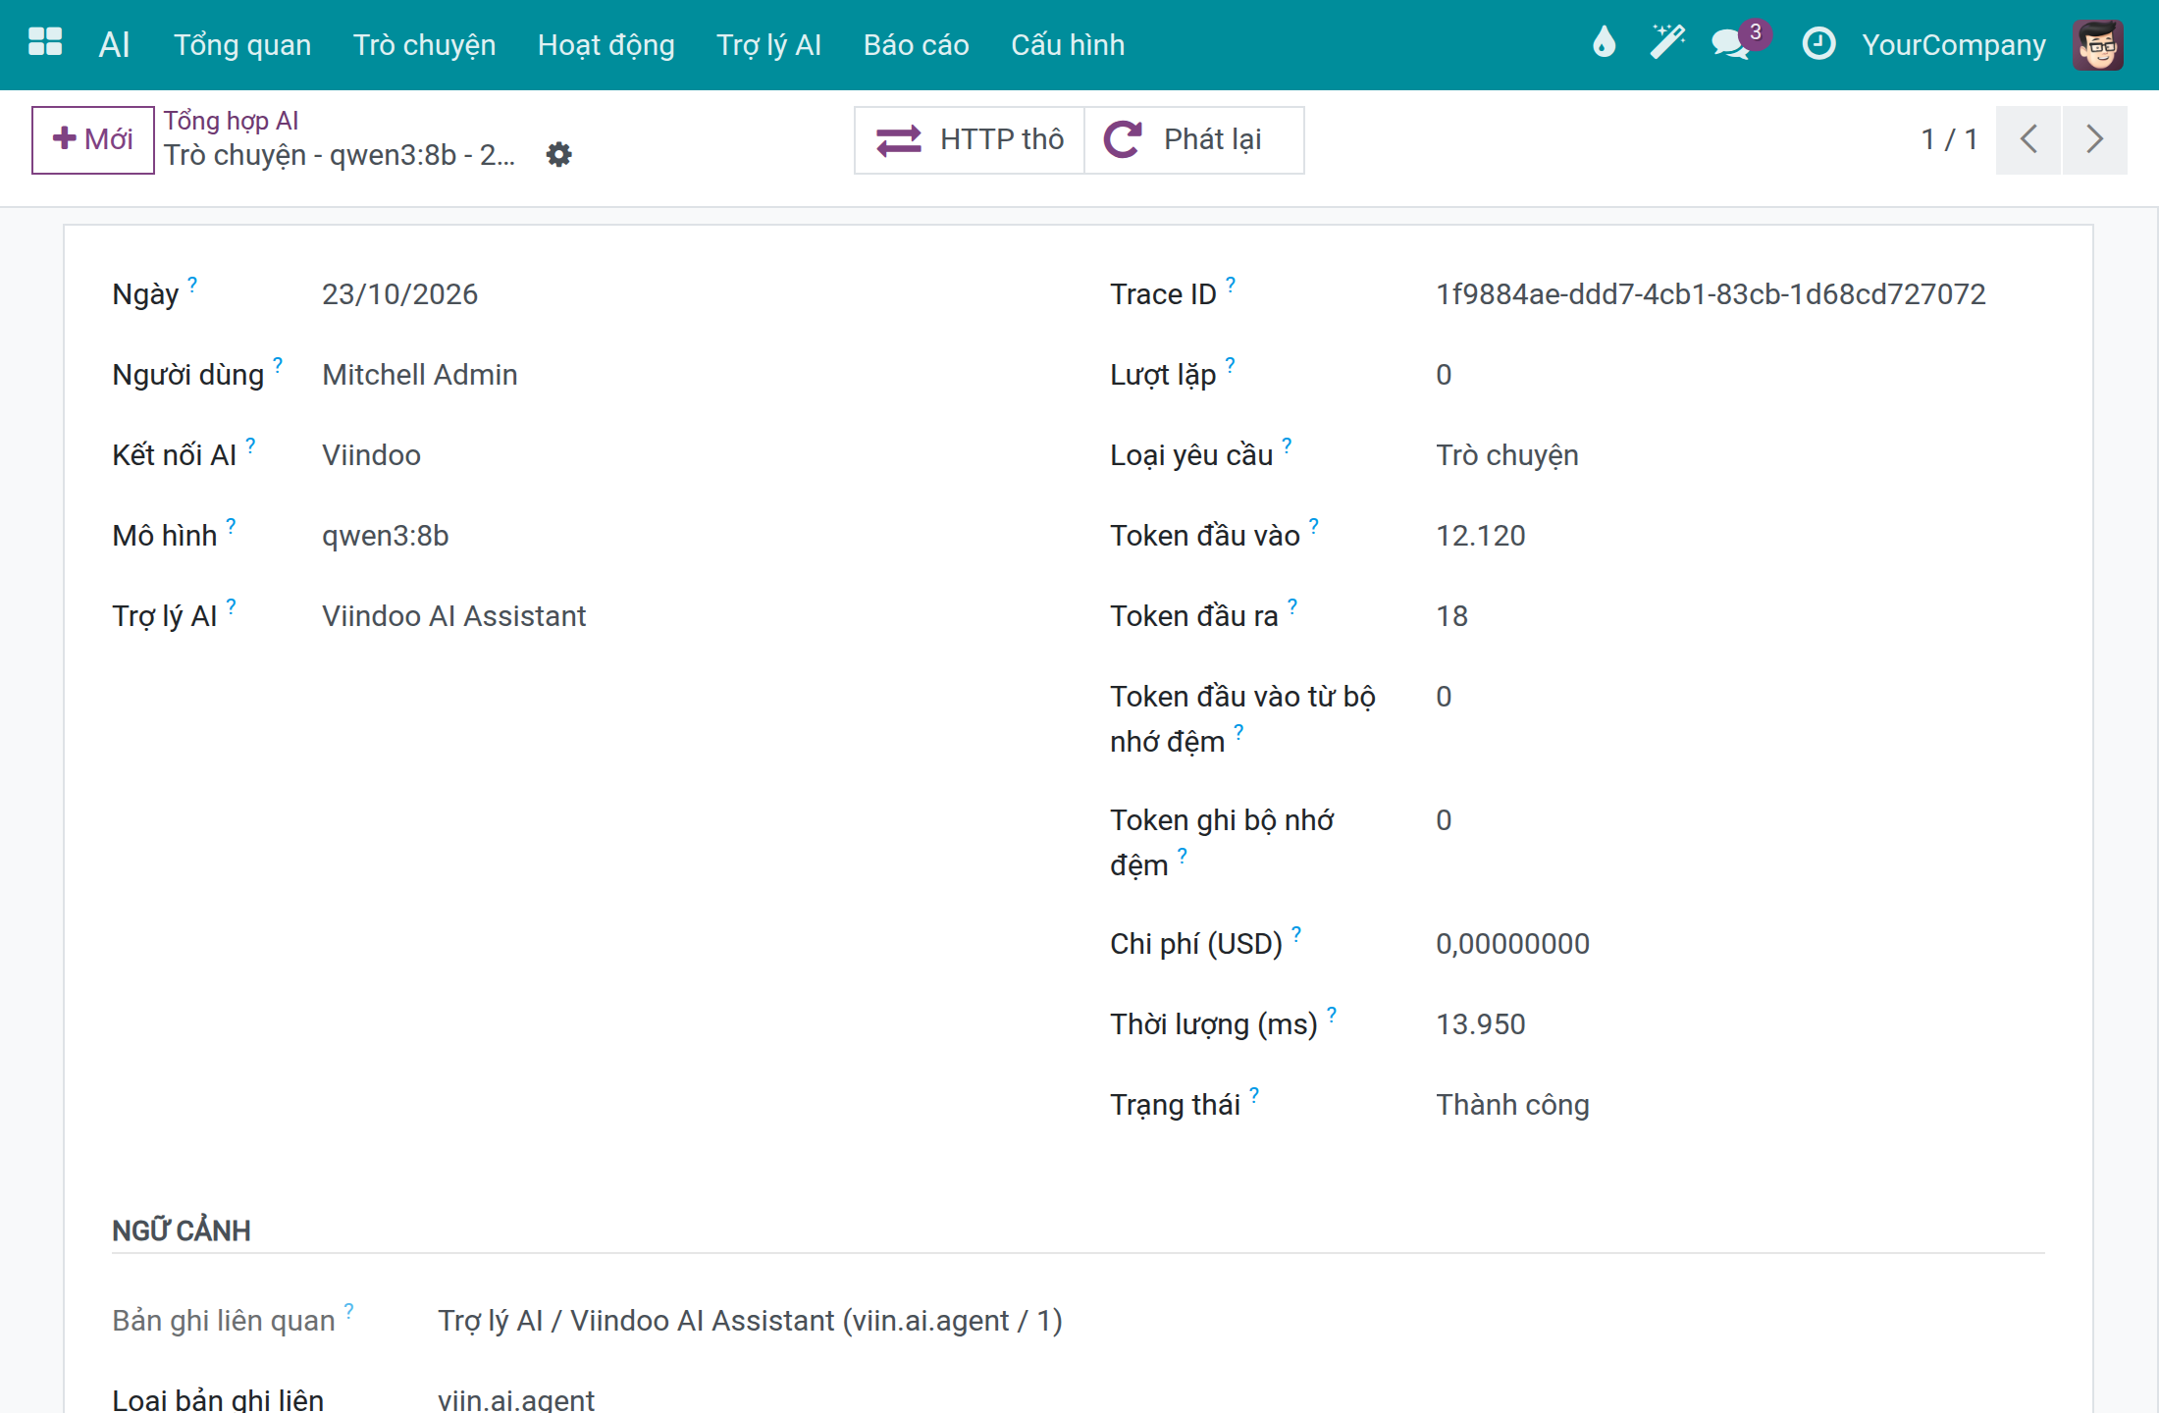Screen dimensions: 2159x1413
Task: Show help tooltip for Lượt lặp field
Action: pos(1230,364)
